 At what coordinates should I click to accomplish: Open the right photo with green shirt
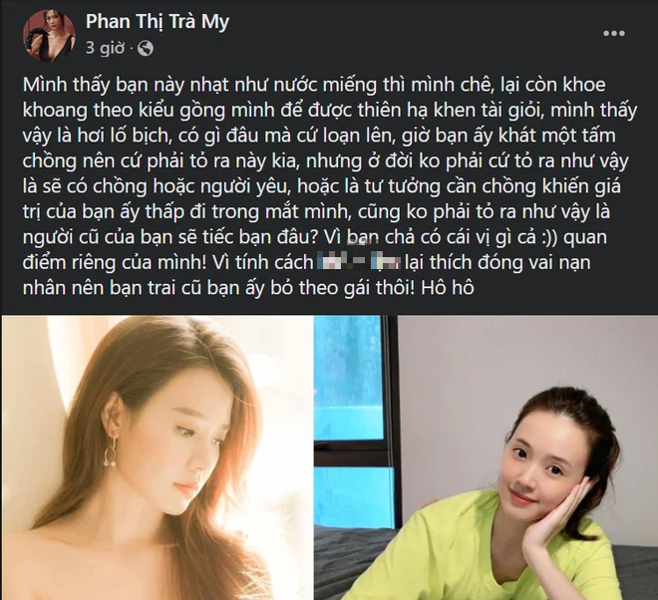486,457
